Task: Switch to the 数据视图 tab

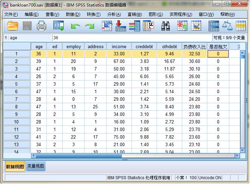Action: 15,166
